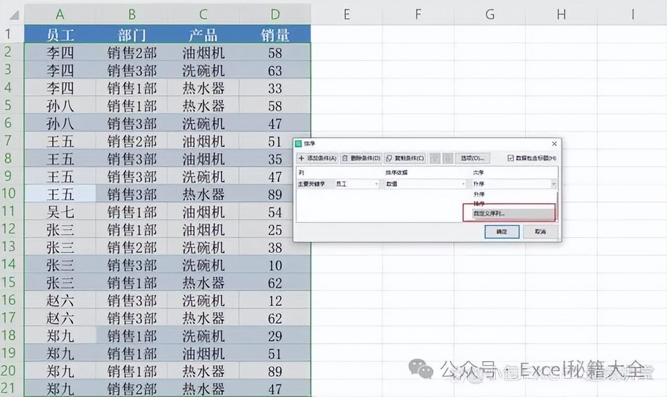This screenshot has height=397, width=667.
Task: Click cell 销售2部 in row 2
Action: coord(132,52)
